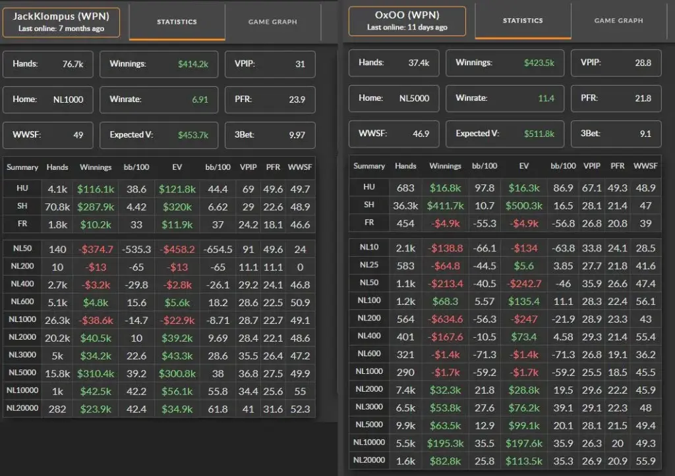Select JackKlompus Expected V $453.7k box

159,135
